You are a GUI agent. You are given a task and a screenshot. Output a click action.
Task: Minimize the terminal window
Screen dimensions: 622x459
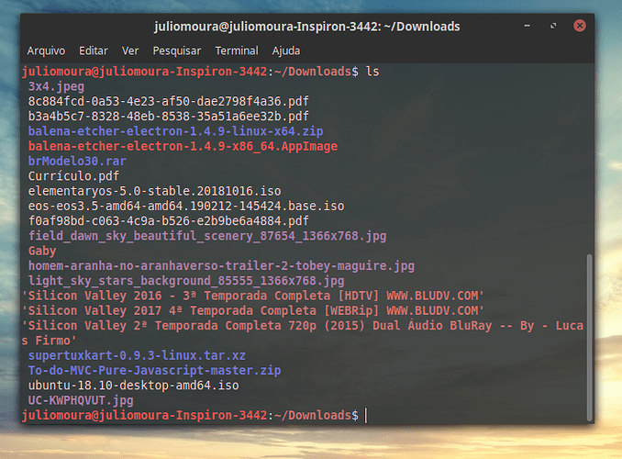(x=527, y=26)
